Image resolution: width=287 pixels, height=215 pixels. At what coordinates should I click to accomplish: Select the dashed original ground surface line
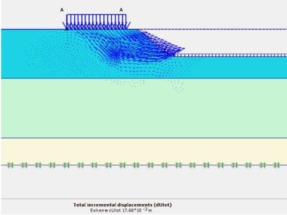213,29
